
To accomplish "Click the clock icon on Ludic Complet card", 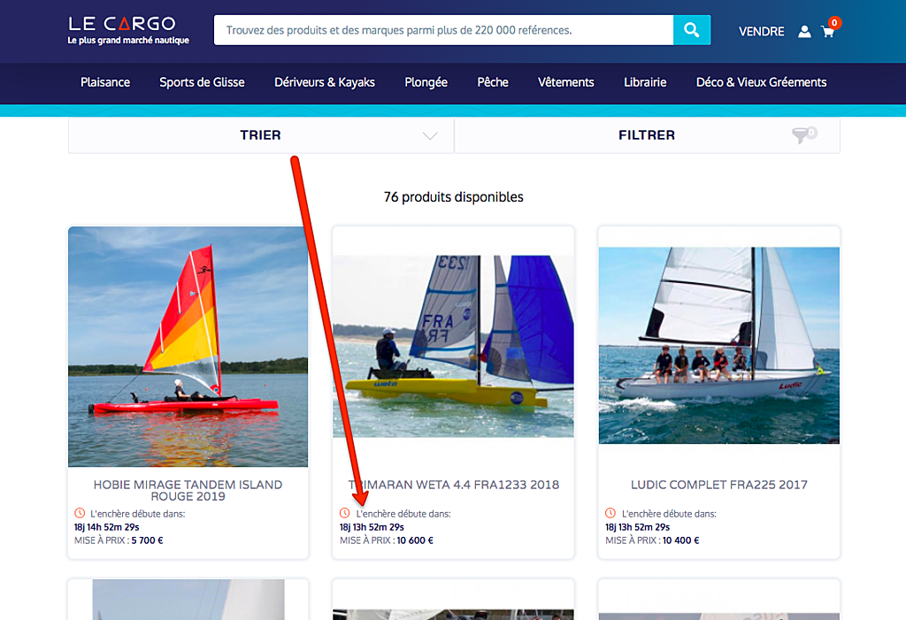I will pyautogui.click(x=610, y=513).
